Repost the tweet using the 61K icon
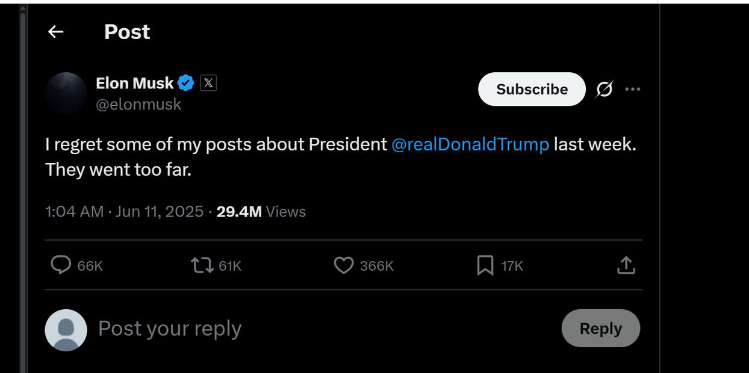This screenshot has height=373, width=749. tap(202, 265)
